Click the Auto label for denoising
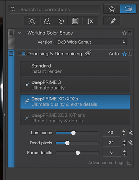 pos(114,54)
